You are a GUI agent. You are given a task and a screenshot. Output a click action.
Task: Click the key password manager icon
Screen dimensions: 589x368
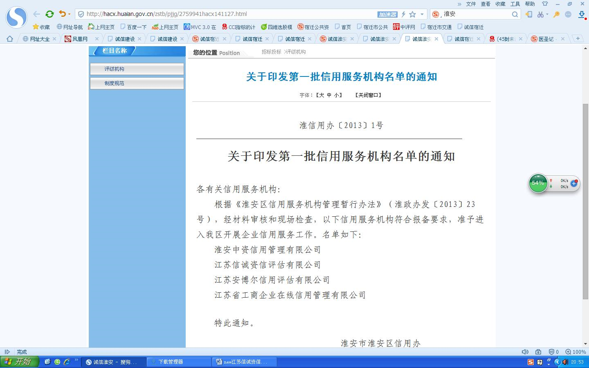pyautogui.click(x=556, y=14)
